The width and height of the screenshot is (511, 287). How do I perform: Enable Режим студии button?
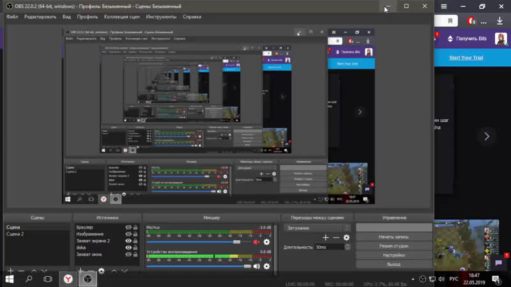pyautogui.click(x=393, y=246)
